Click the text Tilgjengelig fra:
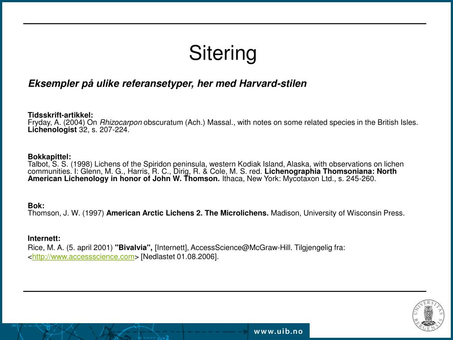Image resolution: width=453 pixels, height=340 pixels. [320, 248]
